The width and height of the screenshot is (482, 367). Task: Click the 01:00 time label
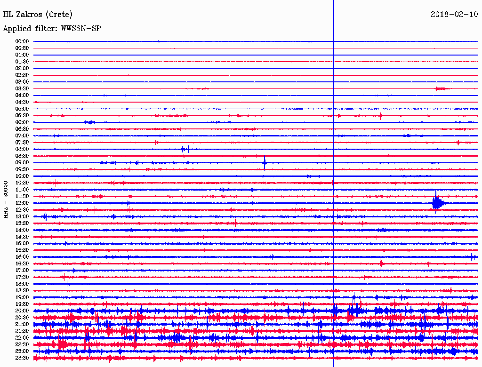(x=22, y=55)
